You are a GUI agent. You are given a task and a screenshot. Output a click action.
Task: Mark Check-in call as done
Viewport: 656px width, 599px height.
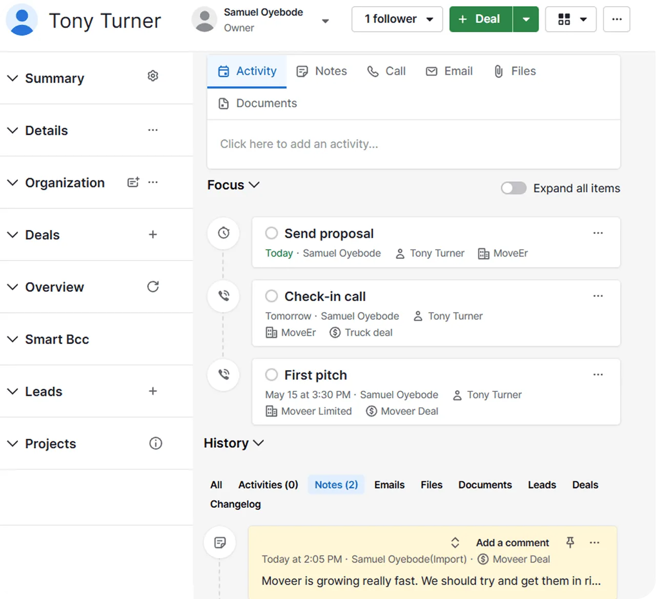pos(272,296)
